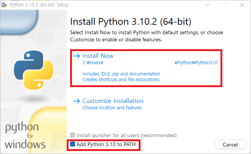The width and height of the screenshot is (251, 154).
Task: Click the arrow beside Install Now
Action: click(77, 56)
